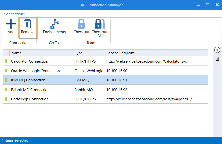Open the Connections ribbon tab
This screenshot has height=144, width=222.
pos(14,14)
